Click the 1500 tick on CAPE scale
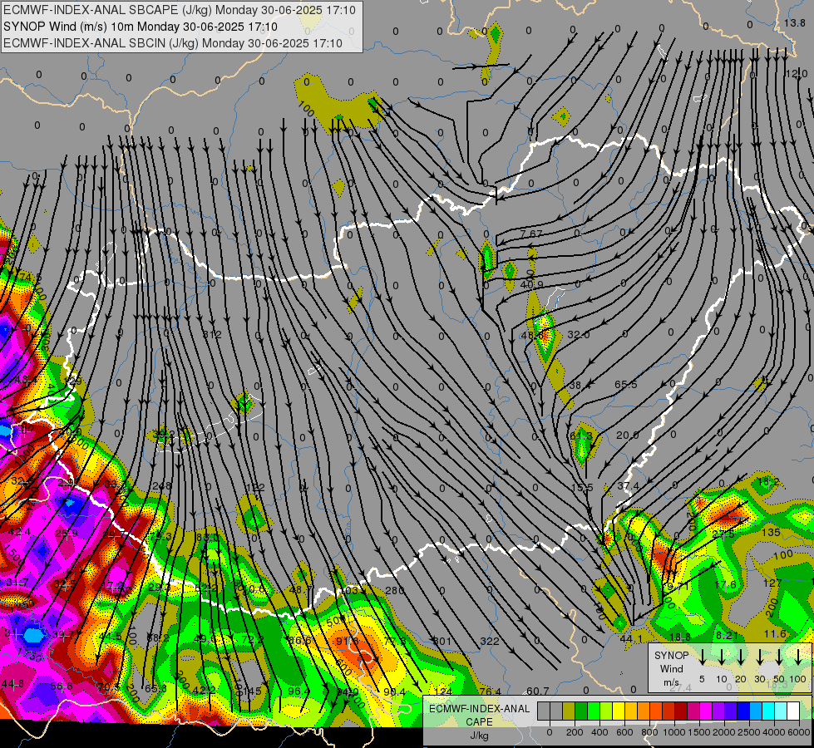Viewport: 814px width, 748px height. point(699,732)
